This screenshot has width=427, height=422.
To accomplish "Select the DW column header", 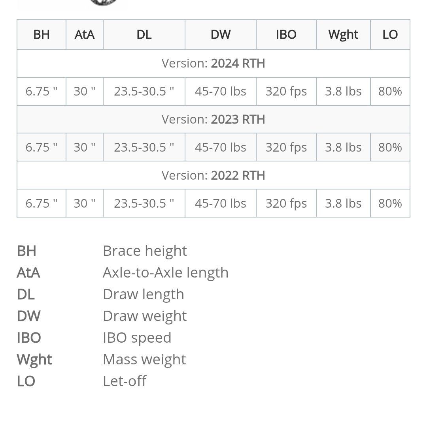I will (x=221, y=34).
